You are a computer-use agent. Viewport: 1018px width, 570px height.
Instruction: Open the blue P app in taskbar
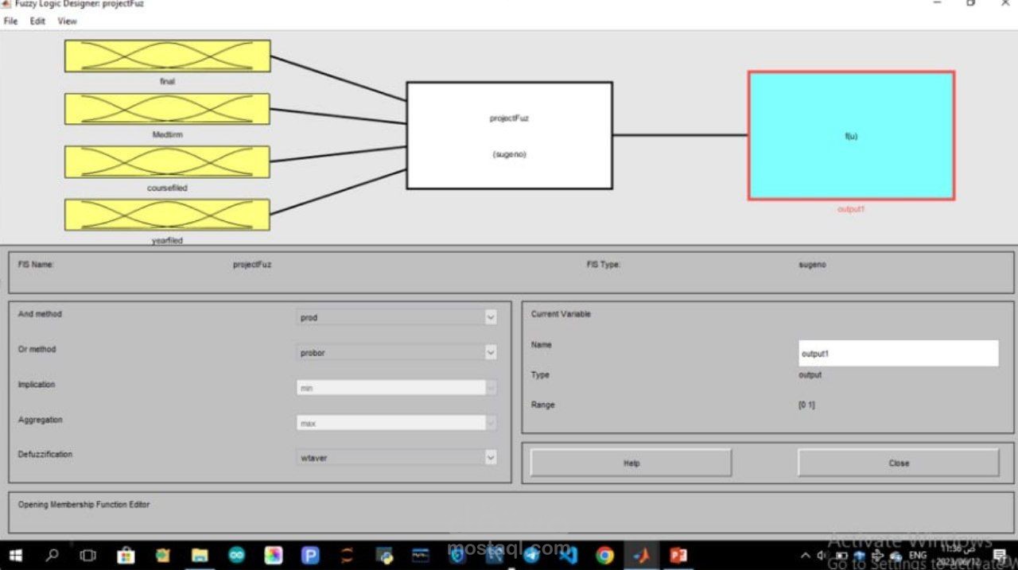click(x=310, y=555)
